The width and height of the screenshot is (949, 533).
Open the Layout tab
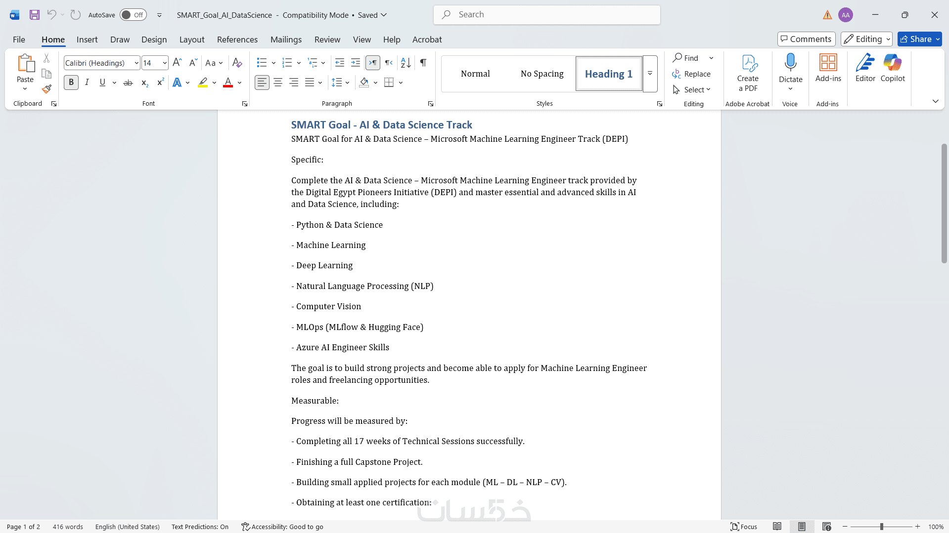[x=192, y=40]
